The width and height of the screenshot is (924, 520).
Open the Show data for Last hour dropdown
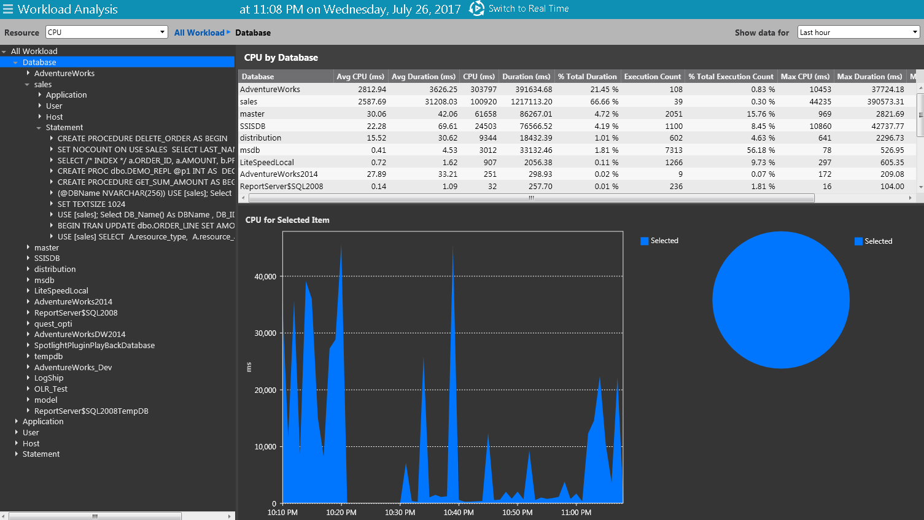click(x=858, y=33)
